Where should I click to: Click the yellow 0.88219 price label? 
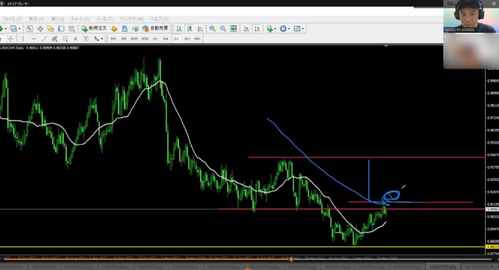(492, 247)
